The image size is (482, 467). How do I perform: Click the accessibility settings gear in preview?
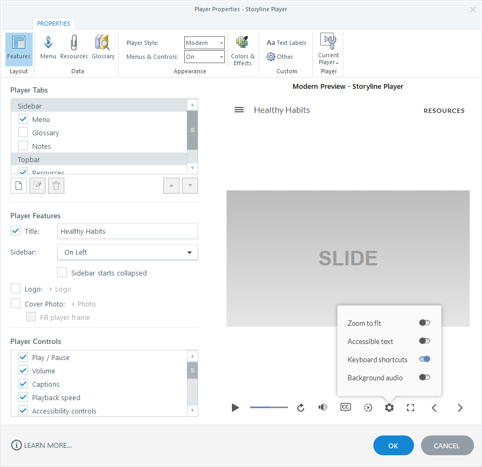(x=389, y=408)
